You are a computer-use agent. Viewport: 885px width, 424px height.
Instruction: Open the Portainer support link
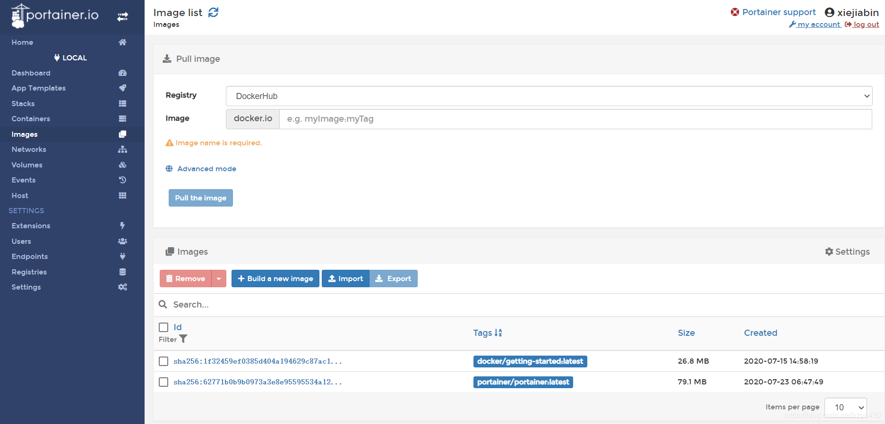[x=779, y=12]
